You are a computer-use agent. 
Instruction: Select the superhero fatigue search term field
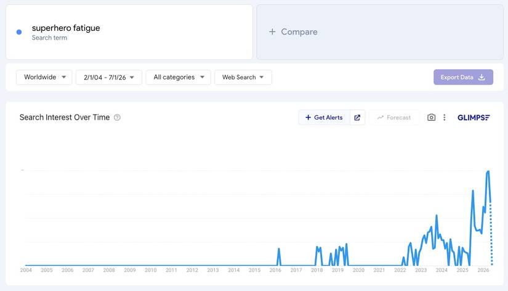coord(129,32)
